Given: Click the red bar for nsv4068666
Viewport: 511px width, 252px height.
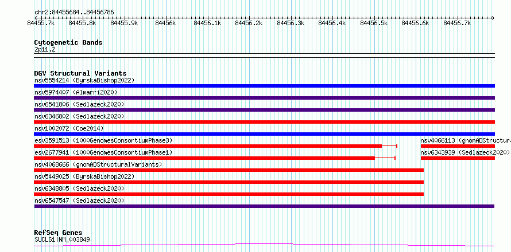Looking at the screenshot, I should tap(229, 170).
